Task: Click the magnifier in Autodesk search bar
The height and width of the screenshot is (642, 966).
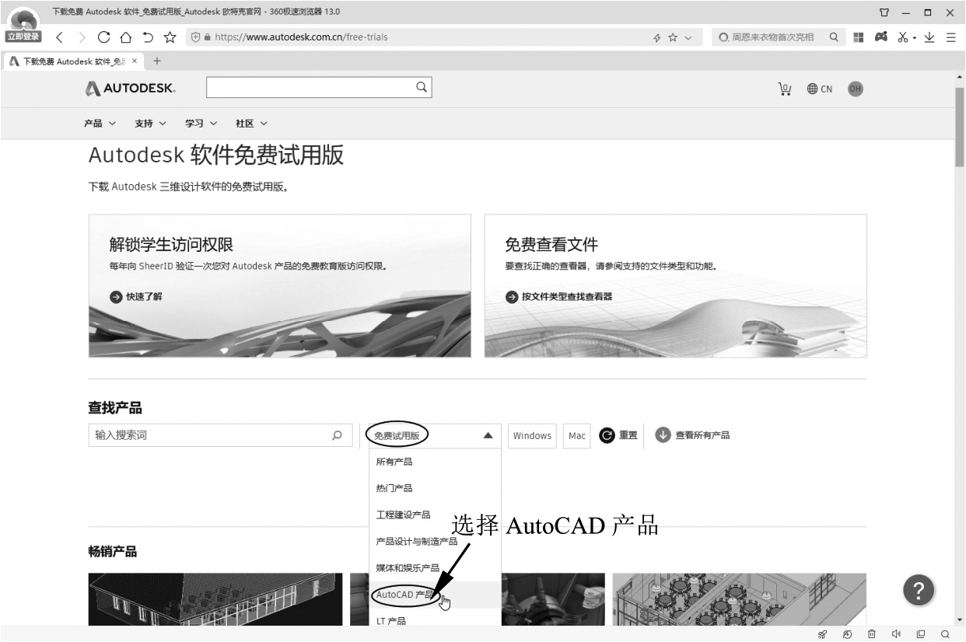Action: (421, 87)
